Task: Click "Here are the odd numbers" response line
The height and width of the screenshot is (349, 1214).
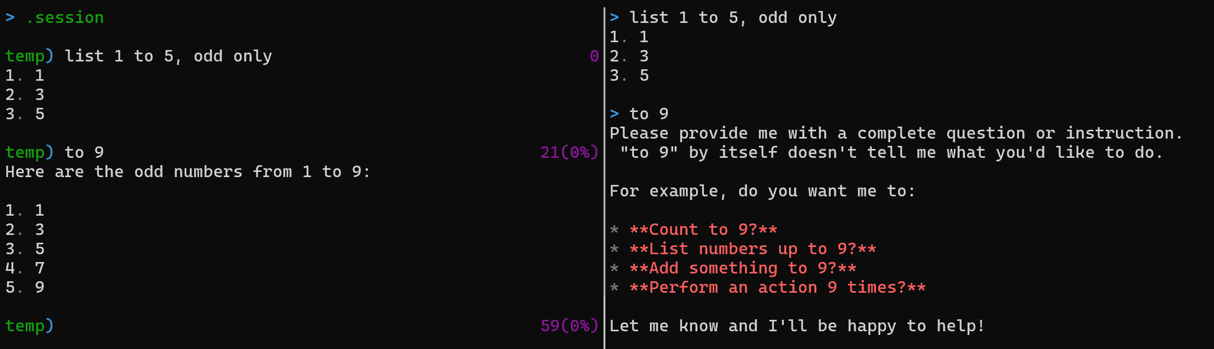Action: (188, 172)
